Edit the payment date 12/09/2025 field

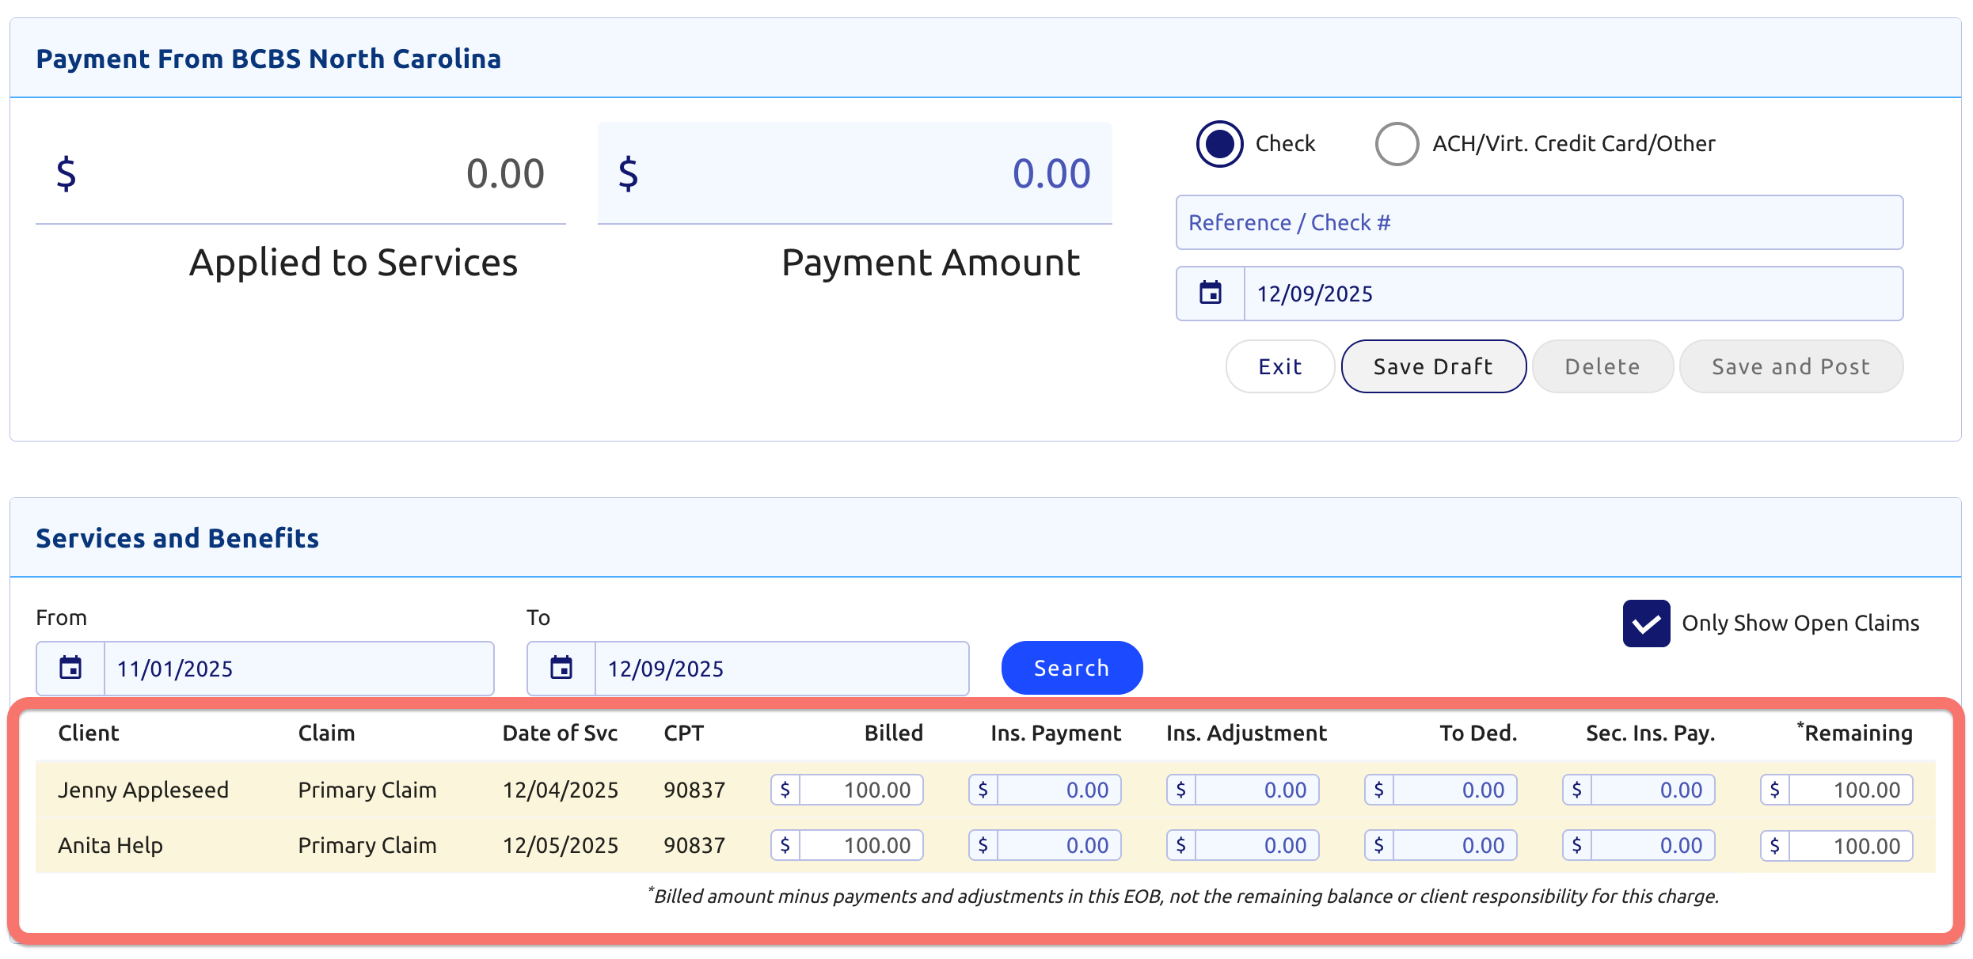pos(1572,294)
